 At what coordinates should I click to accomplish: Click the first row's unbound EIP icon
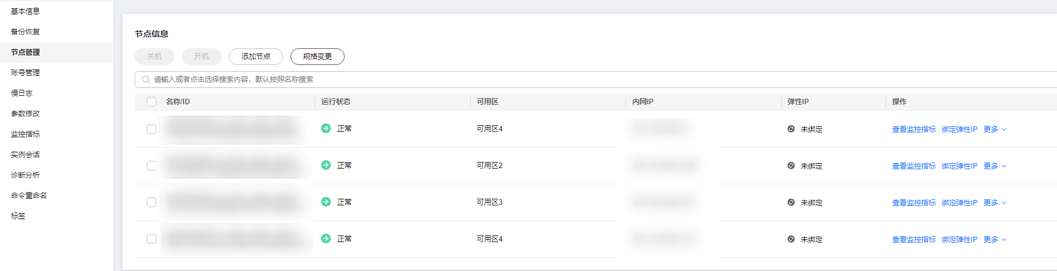click(x=791, y=129)
